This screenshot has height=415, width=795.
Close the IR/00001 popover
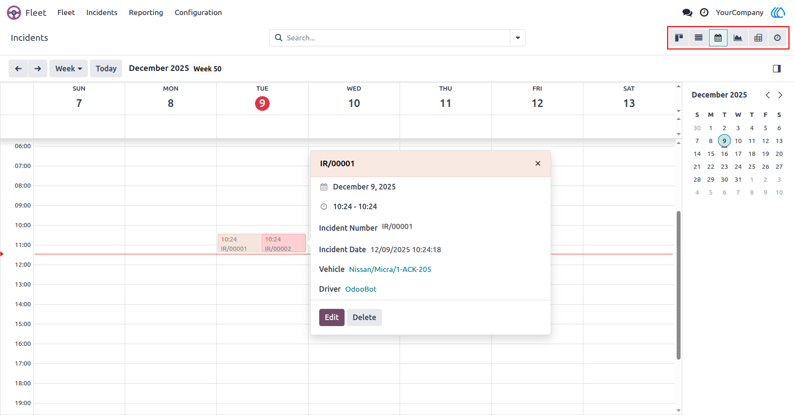538,164
